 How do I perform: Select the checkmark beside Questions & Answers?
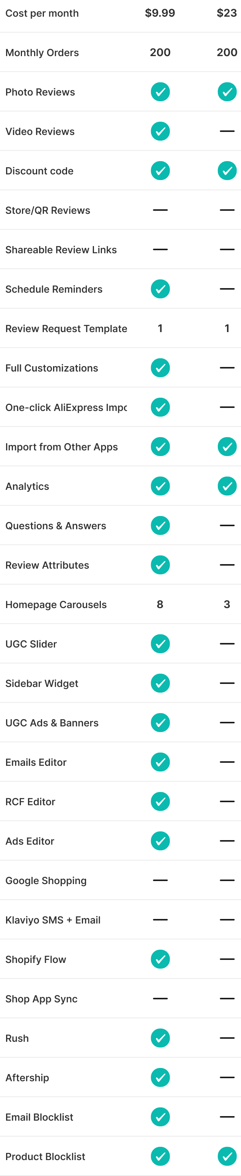coord(160,525)
